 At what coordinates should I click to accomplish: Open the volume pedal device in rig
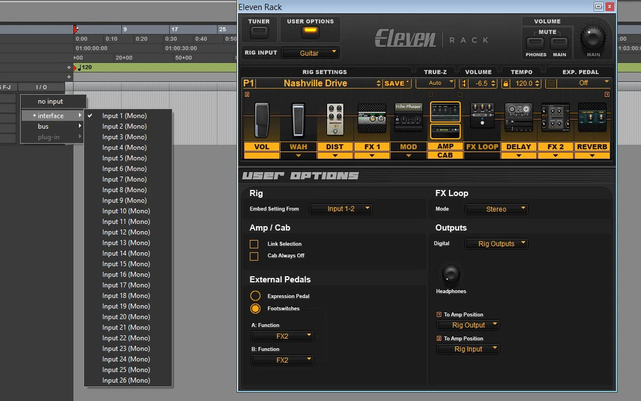[262, 120]
